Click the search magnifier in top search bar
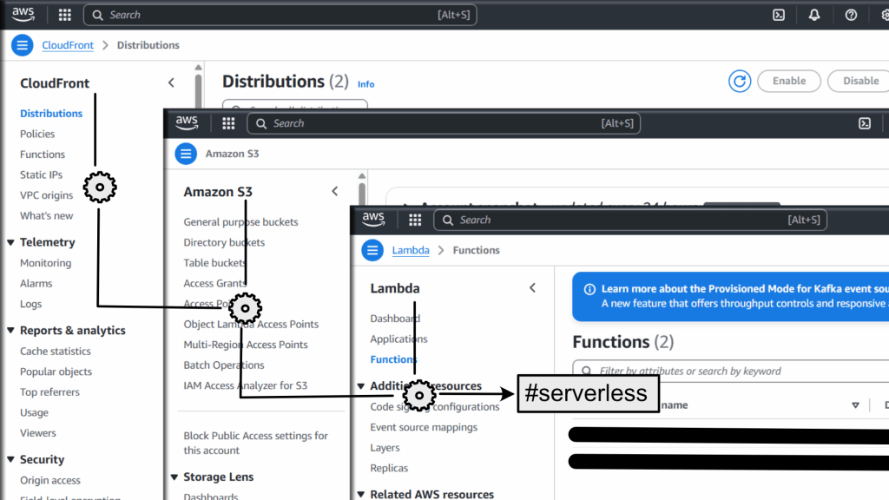The width and height of the screenshot is (889, 500). (97, 15)
